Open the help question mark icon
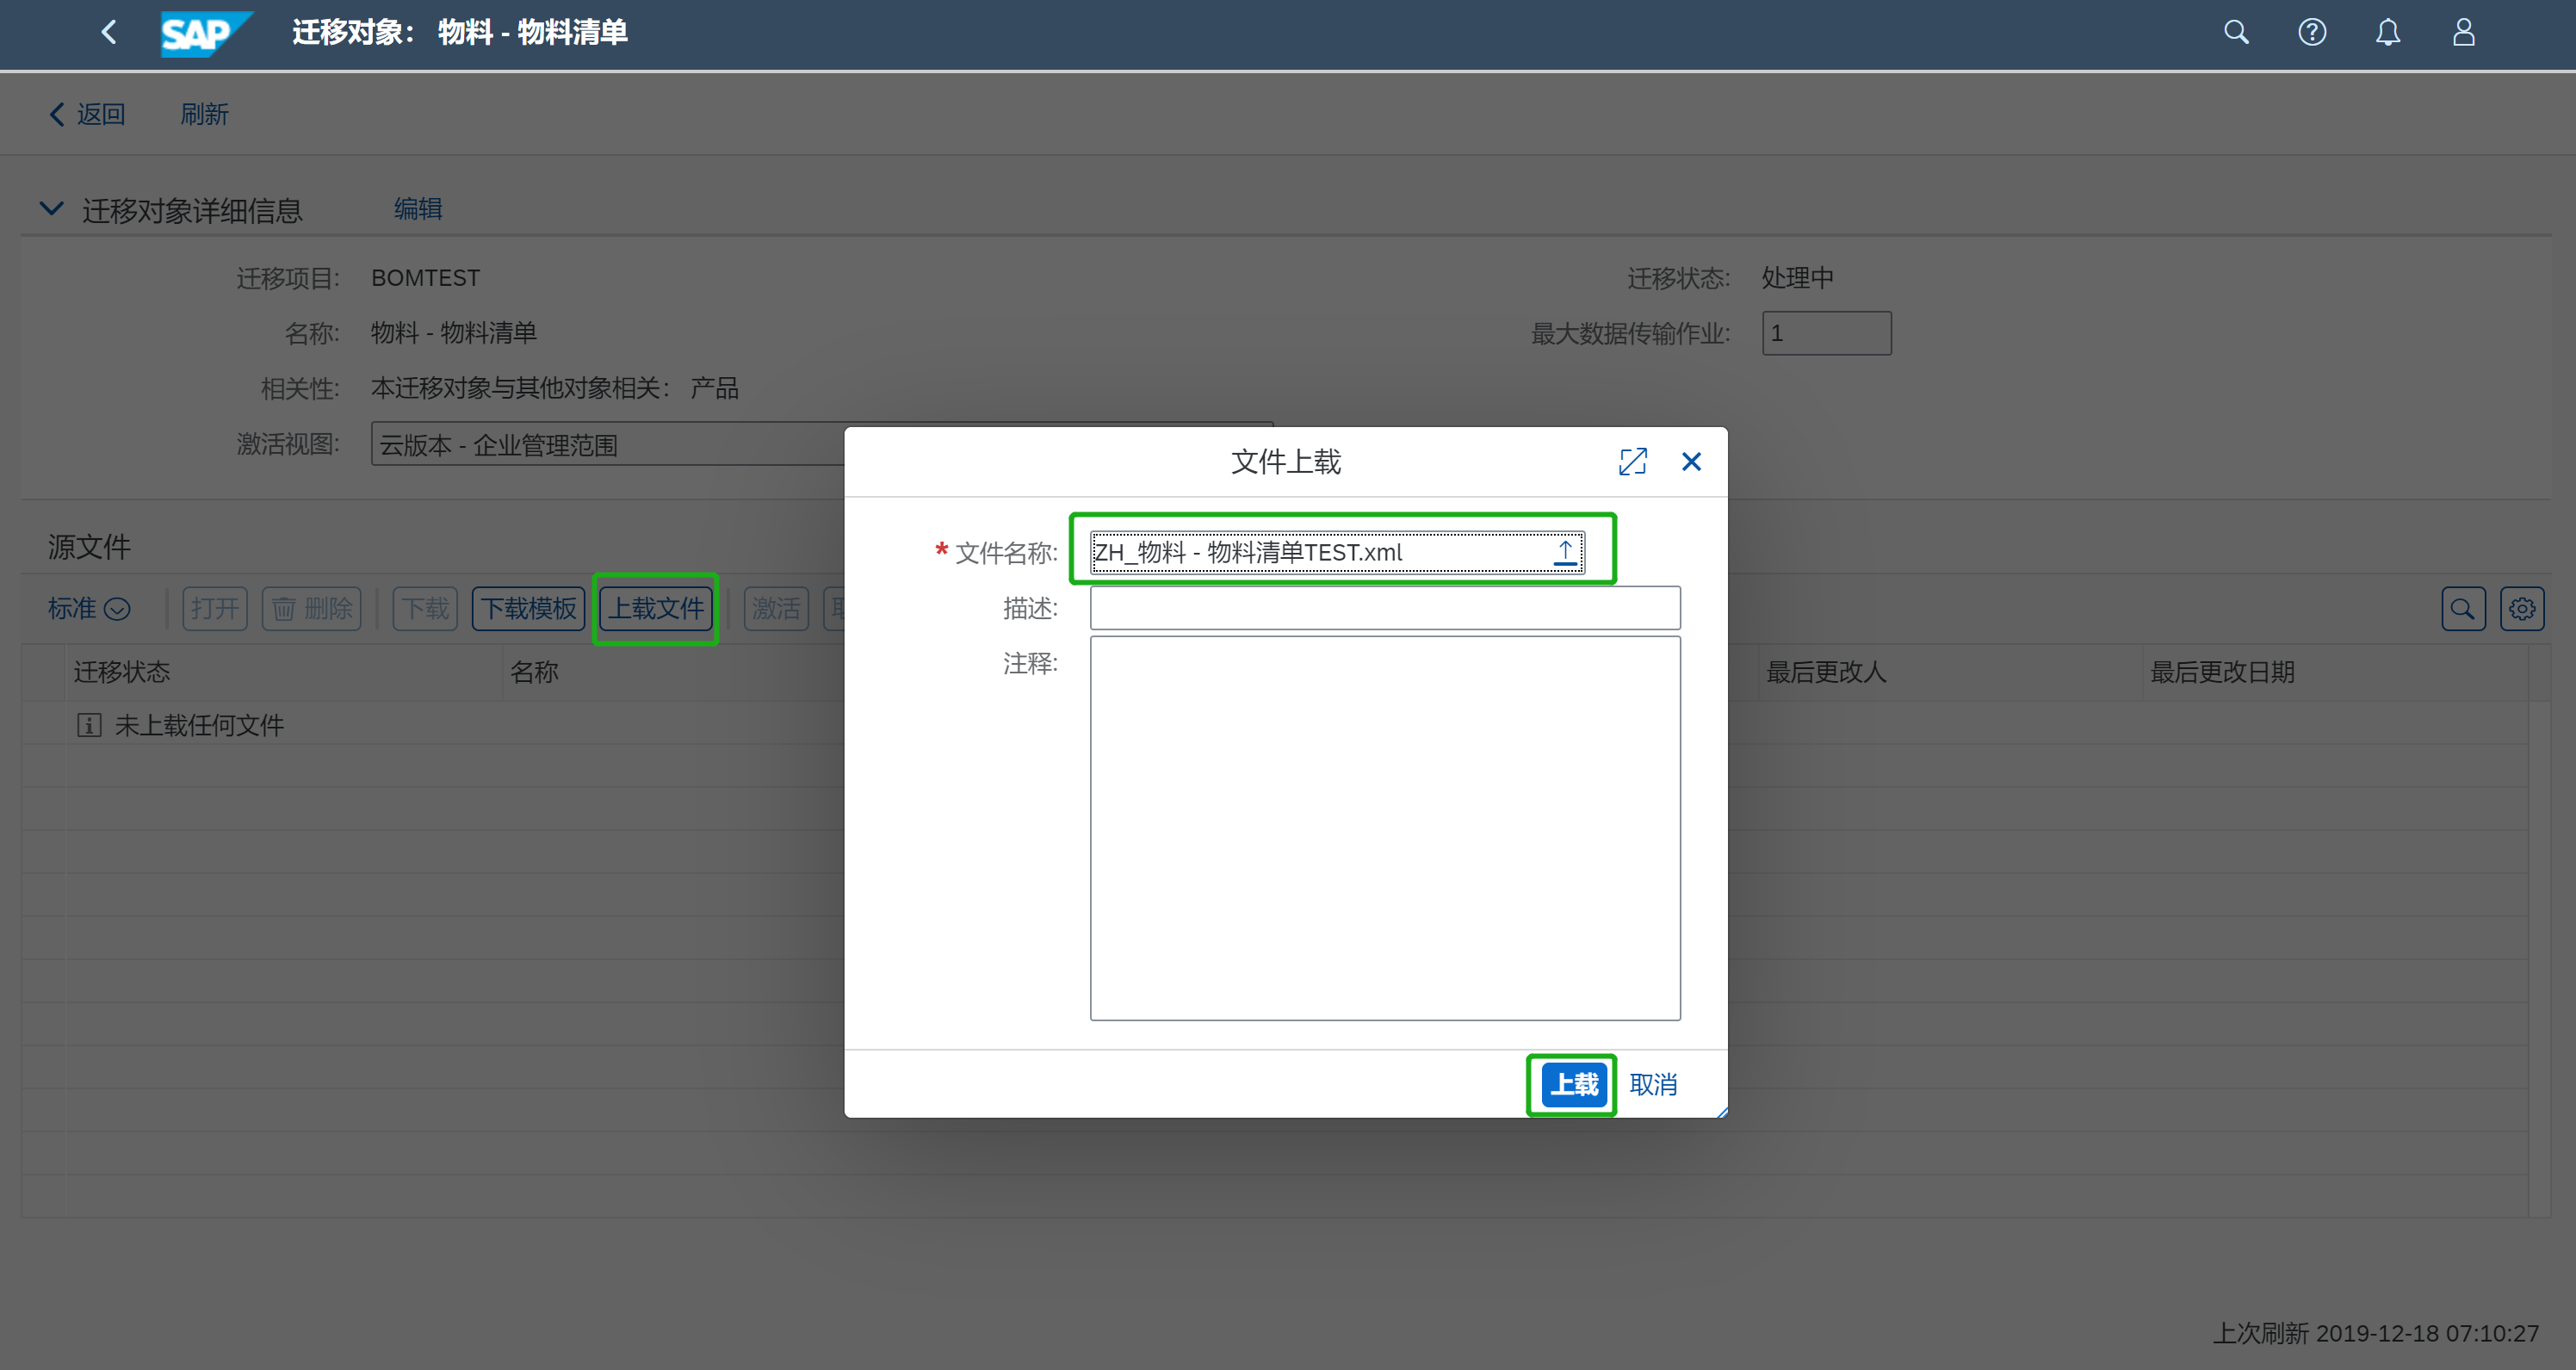2576x1370 pixels. click(2312, 32)
